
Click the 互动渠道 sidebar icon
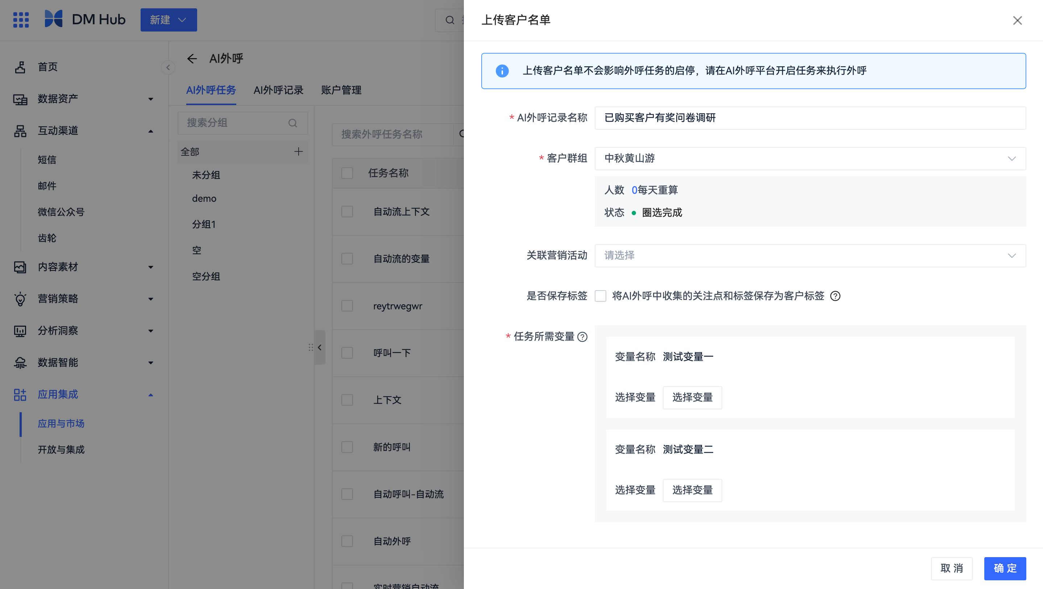point(20,131)
